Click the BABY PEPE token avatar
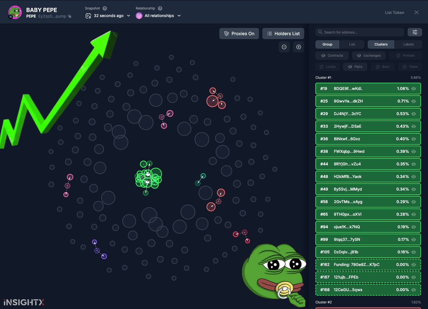Image resolution: width=428 pixels, height=309 pixels. coord(15,12)
